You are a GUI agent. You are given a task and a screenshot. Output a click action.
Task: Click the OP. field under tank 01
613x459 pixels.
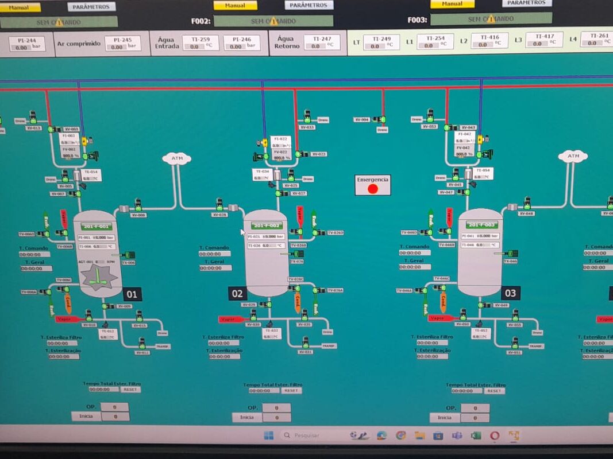pyautogui.click(x=115, y=407)
